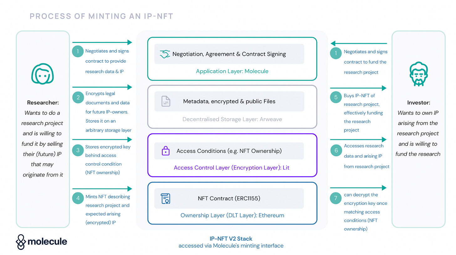Image resolution: width=456 pixels, height=255 pixels.
Task: Click the padlock icon for Access Conditions
Action: point(165,151)
